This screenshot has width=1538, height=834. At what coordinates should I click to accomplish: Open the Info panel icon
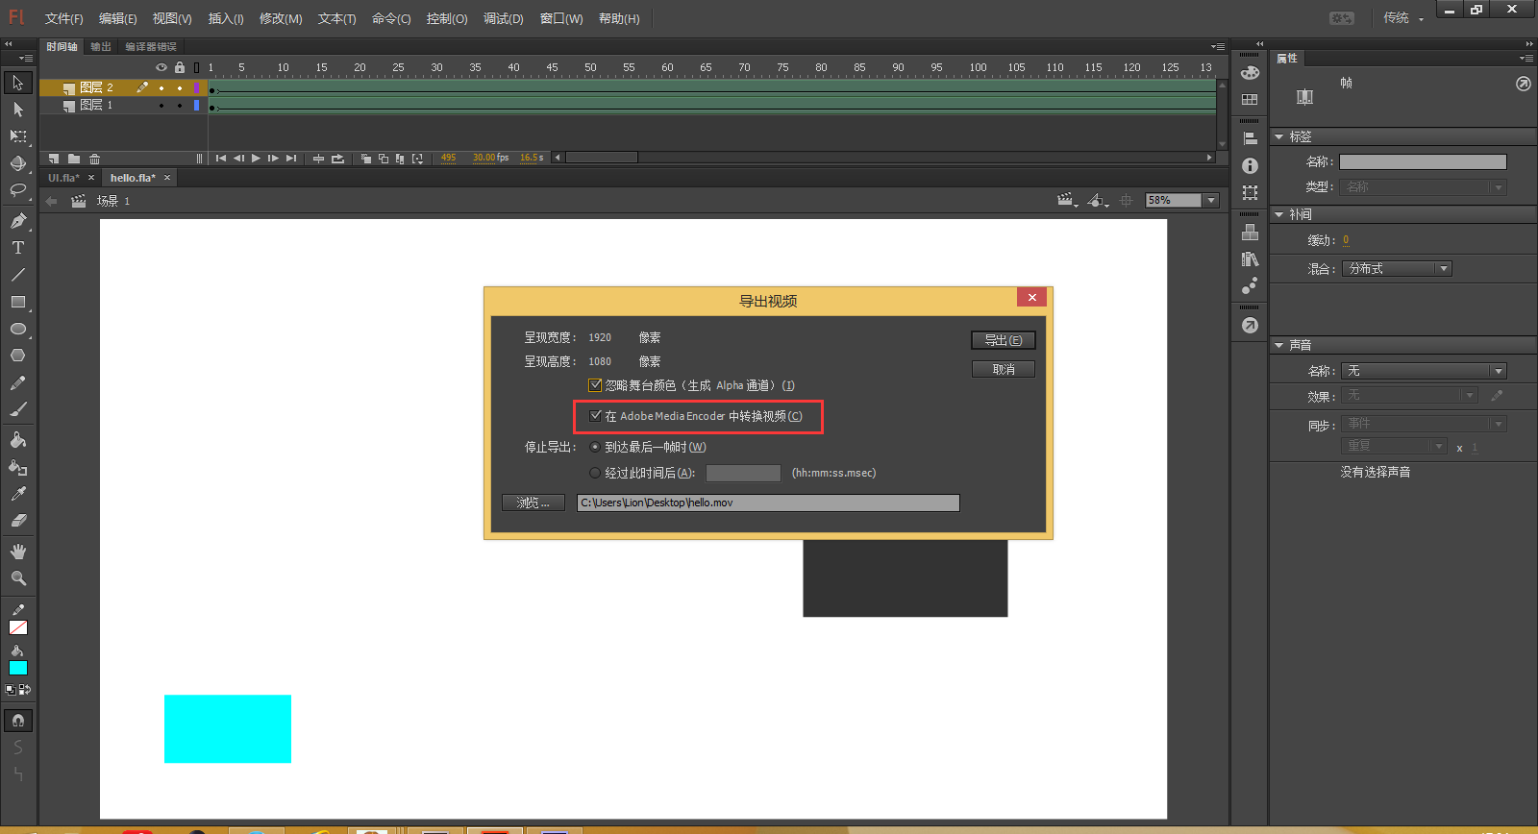coord(1250,166)
